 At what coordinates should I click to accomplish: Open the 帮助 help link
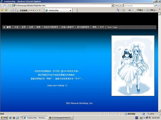tap(95, 27)
